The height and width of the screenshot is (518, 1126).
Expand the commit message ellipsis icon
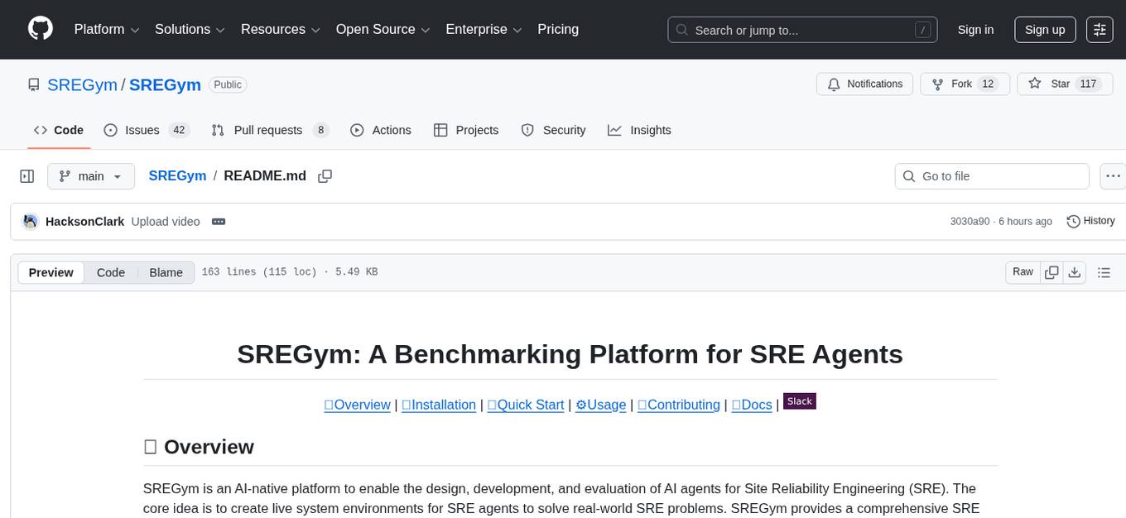point(218,221)
